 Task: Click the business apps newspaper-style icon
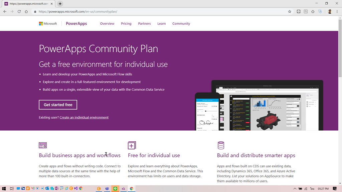click(x=43, y=145)
